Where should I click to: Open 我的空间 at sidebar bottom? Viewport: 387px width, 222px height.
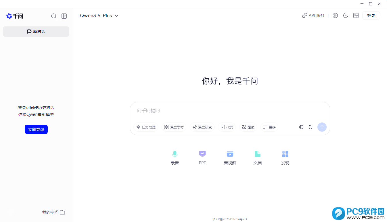pos(53,212)
